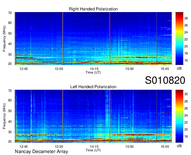Click the 40 MHz tick on Left Handed plot
This screenshot has width=191, height=155.
[10, 122]
